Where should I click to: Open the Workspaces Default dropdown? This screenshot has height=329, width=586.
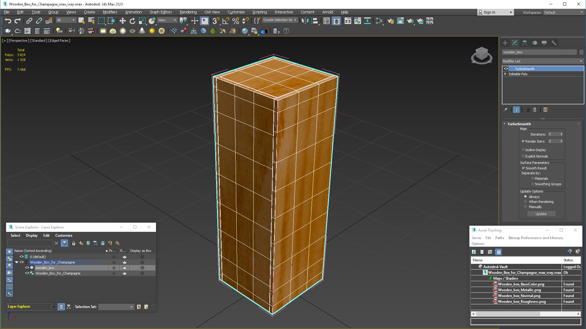click(563, 12)
